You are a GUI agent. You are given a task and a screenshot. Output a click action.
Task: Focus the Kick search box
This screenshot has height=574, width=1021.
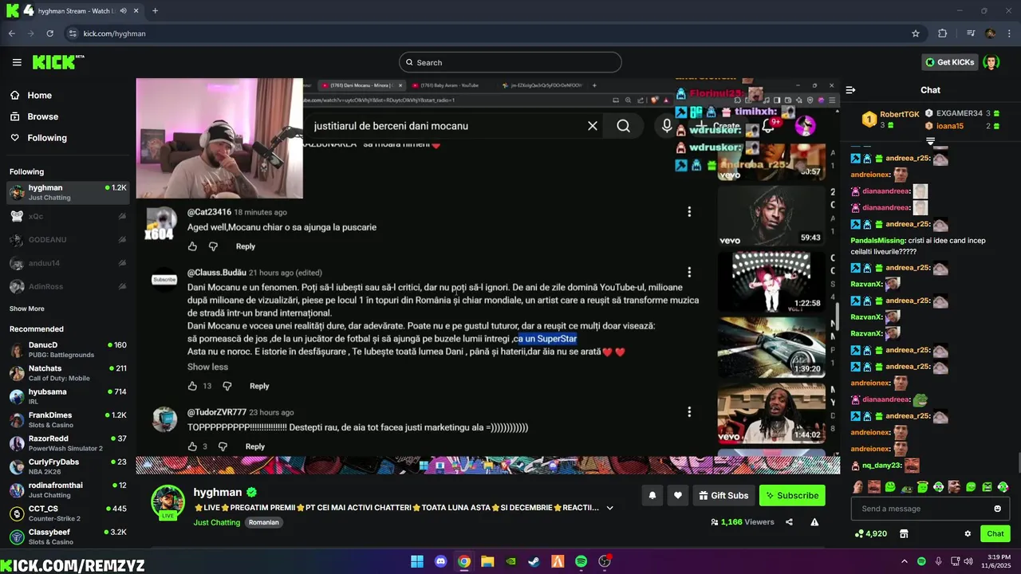pos(510,62)
